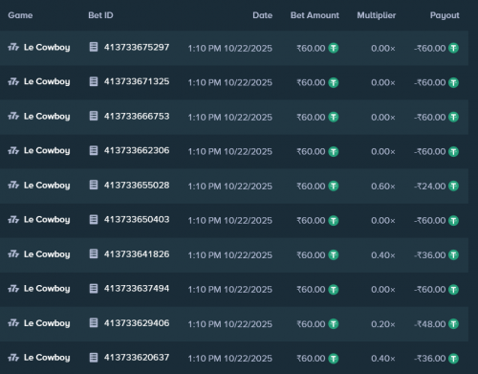Click Tether icon beside bet amount of 413733620637
This screenshot has height=374, width=478.
pyautogui.click(x=334, y=359)
